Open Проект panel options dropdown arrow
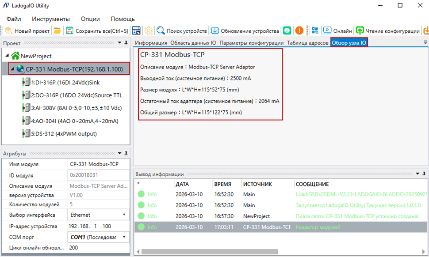The image size is (429, 257). (x=119, y=43)
